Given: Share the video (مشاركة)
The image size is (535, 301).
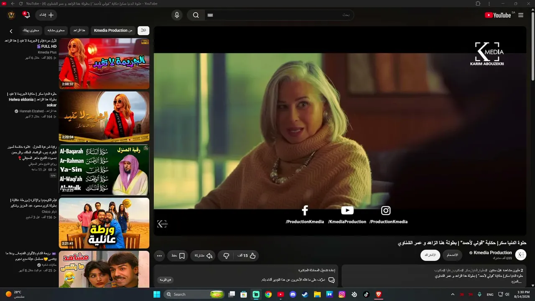Looking at the screenshot, I should (204, 255).
